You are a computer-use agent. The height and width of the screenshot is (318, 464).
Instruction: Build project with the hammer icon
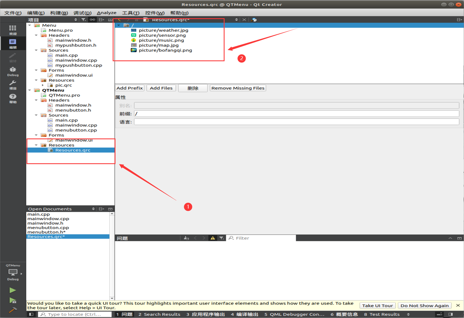click(x=13, y=310)
